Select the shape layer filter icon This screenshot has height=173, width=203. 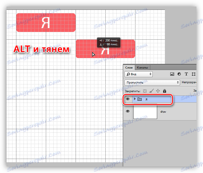(193, 74)
